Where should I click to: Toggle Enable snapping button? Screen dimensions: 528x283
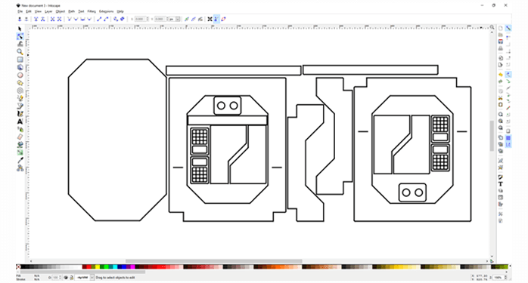tap(508, 28)
